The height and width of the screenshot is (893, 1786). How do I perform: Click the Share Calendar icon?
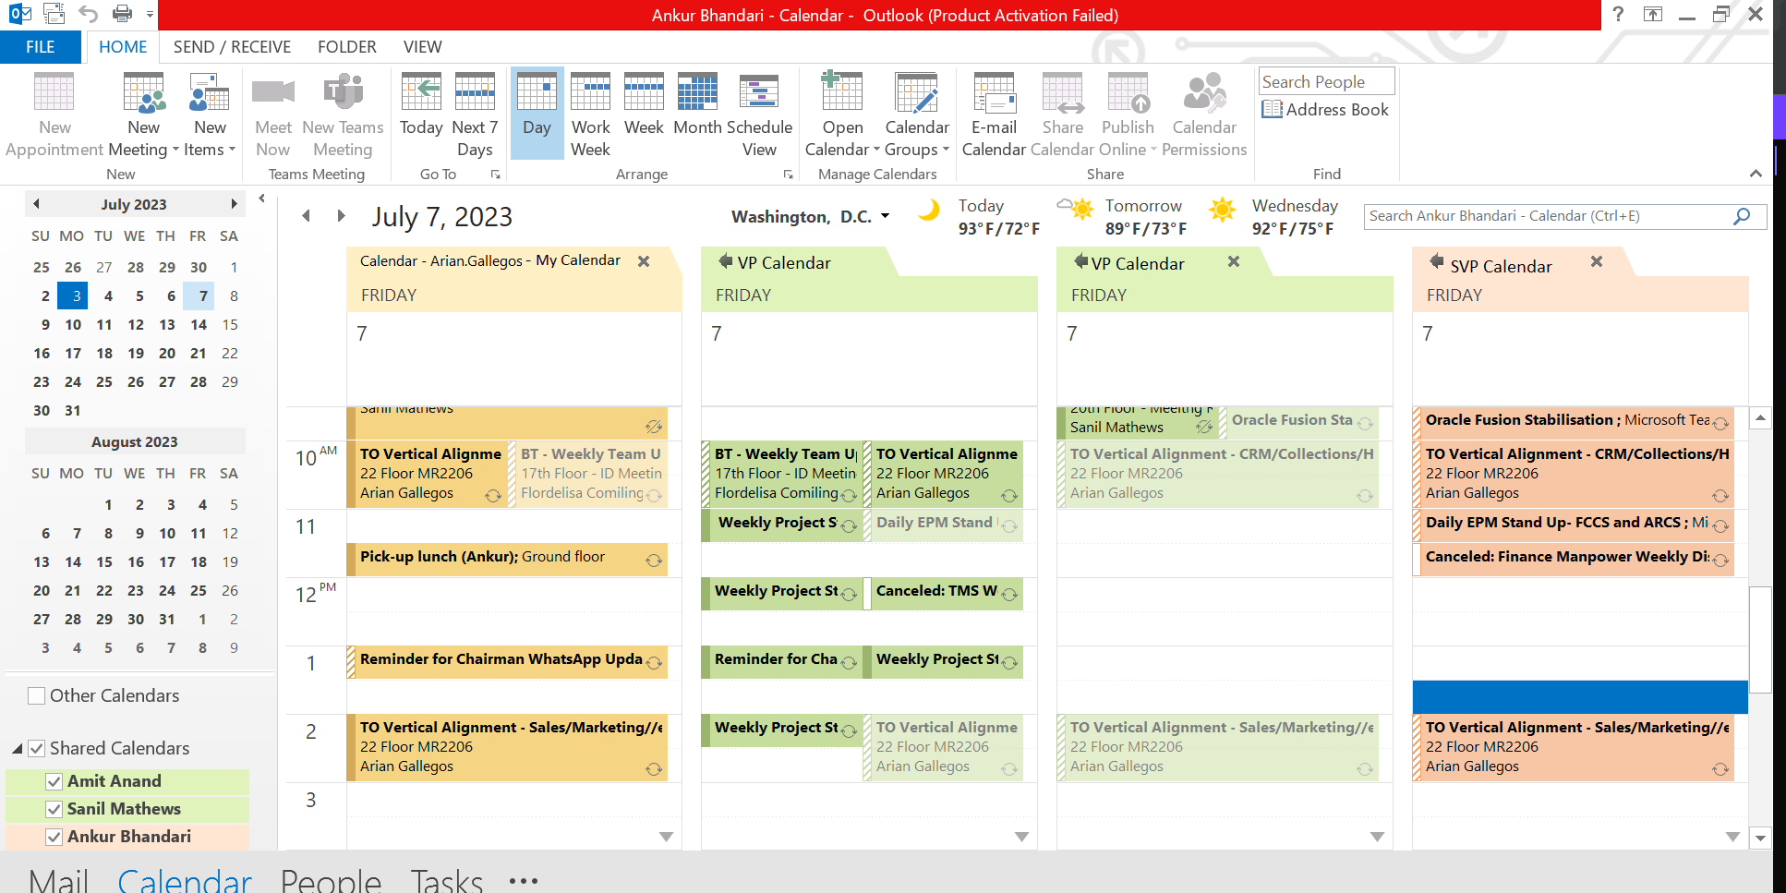(1062, 115)
